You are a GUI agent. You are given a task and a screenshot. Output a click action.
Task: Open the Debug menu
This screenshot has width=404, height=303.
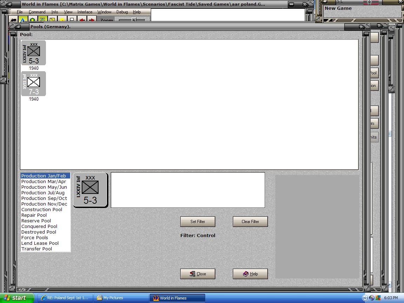coord(122,12)
